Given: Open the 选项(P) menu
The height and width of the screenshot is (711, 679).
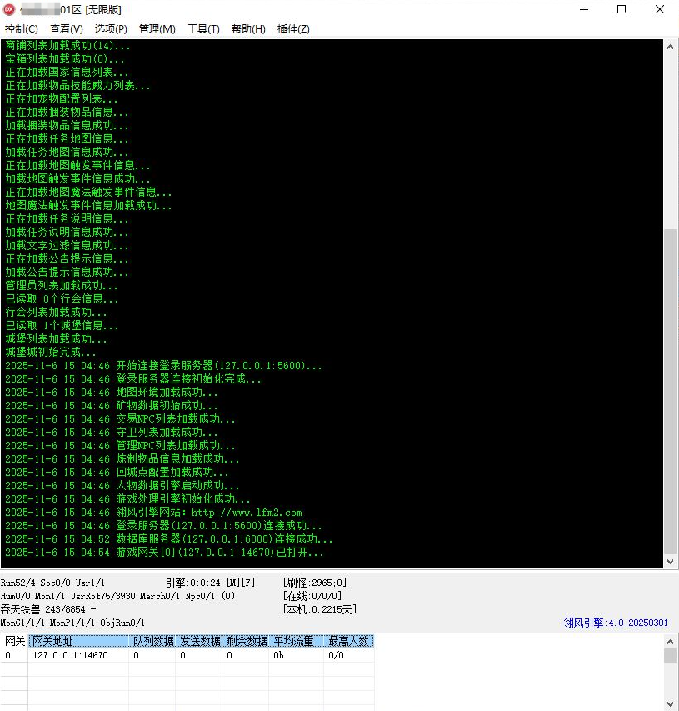Looking at the screenshot, I should [111, 28].
